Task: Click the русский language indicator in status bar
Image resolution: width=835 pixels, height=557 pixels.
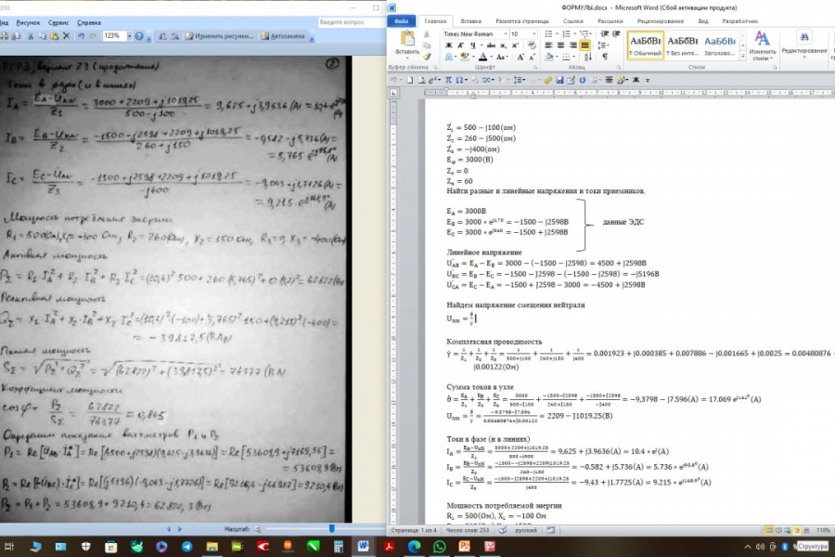Action: pyautogui.click(x=526, y=530)
